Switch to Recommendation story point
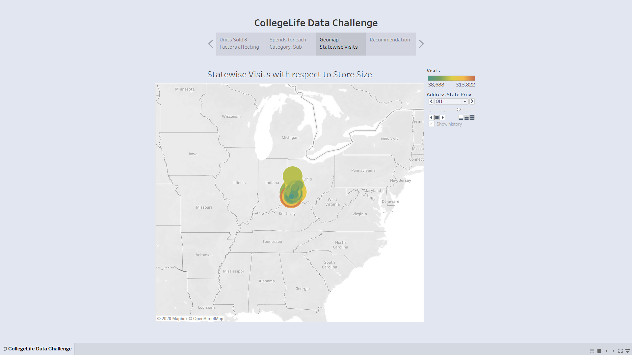 coord(391,44)
